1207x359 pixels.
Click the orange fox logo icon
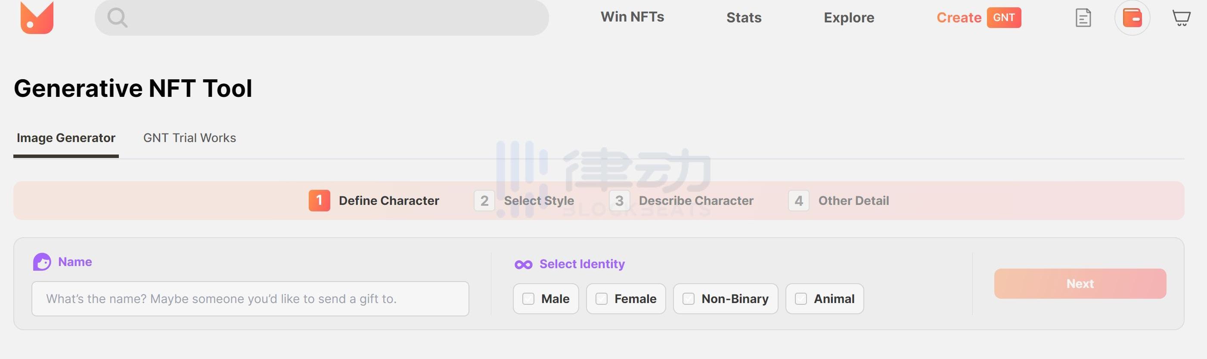point(37,17)
